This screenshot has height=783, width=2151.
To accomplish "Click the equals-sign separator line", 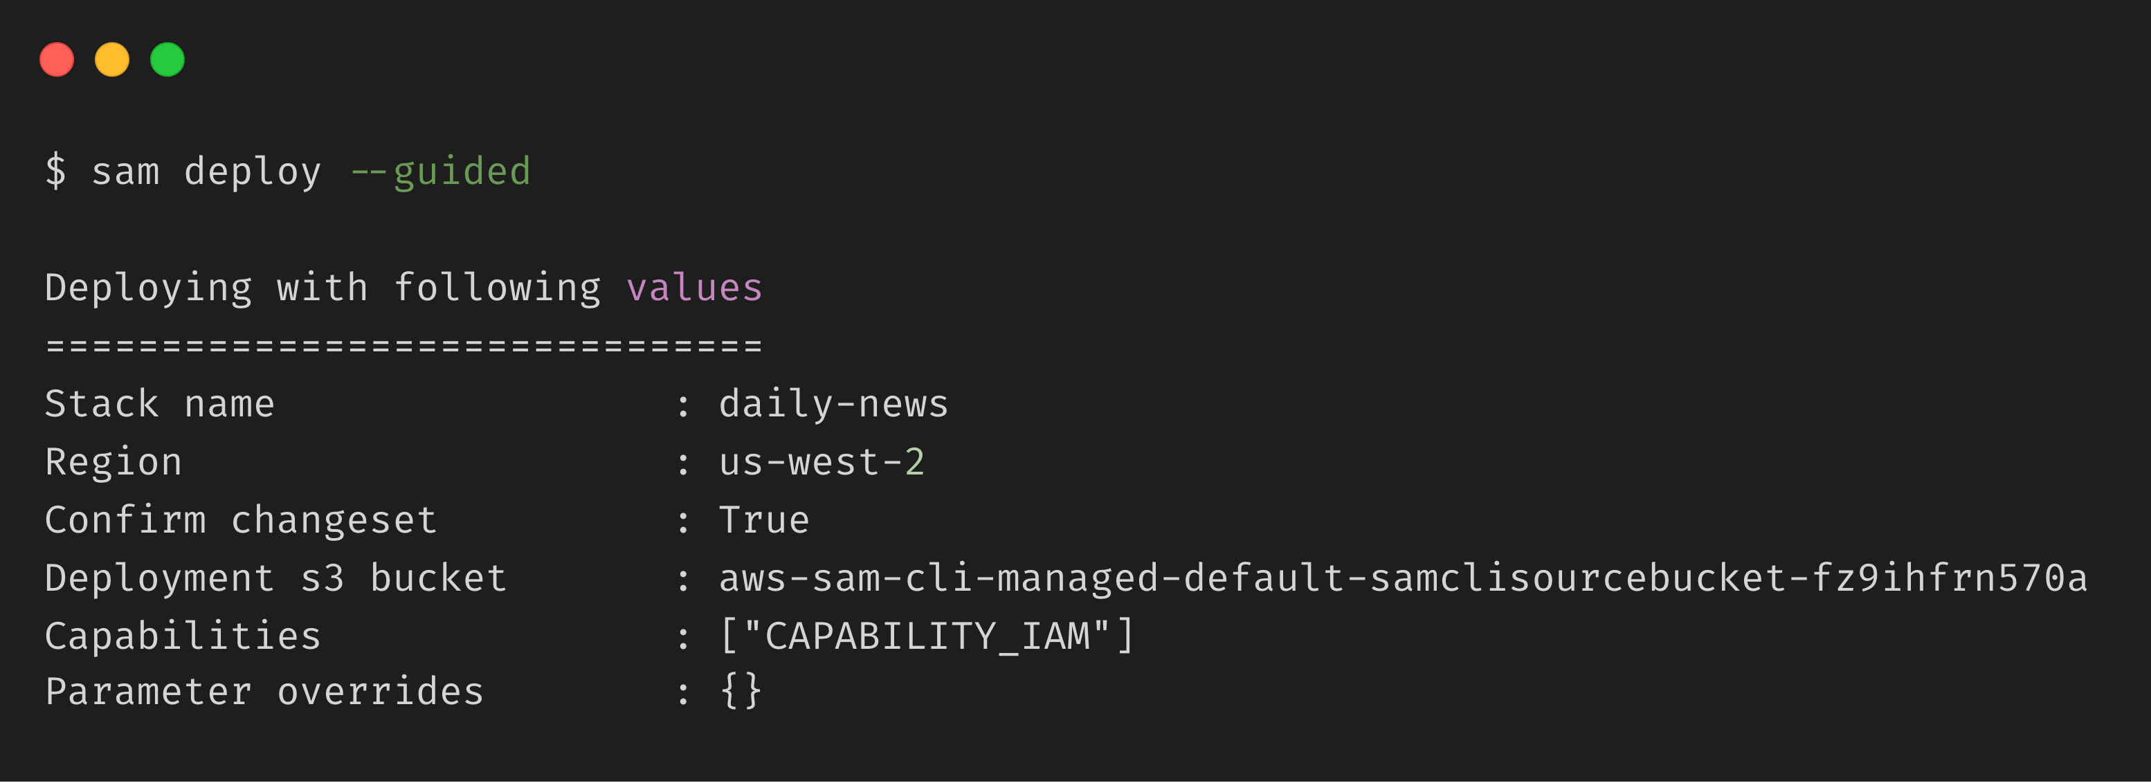I will click(404, 346).
